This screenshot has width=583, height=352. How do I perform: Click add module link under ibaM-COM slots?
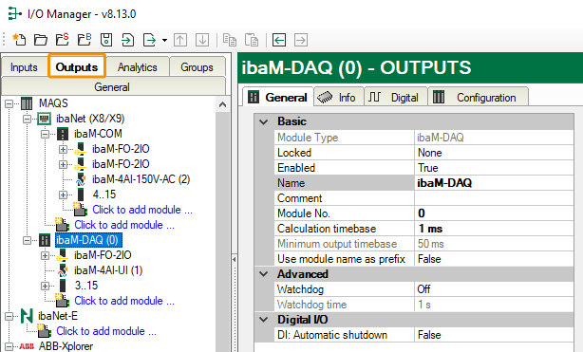click(x=142, y=210)
